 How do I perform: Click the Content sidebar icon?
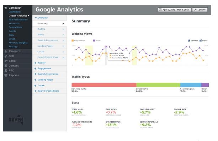click(6, 66)
